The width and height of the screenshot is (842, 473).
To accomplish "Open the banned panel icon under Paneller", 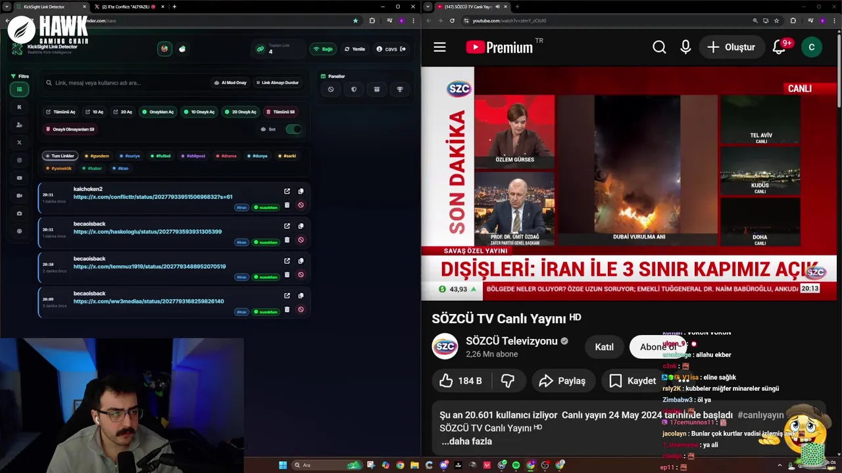I will point(331,89).
